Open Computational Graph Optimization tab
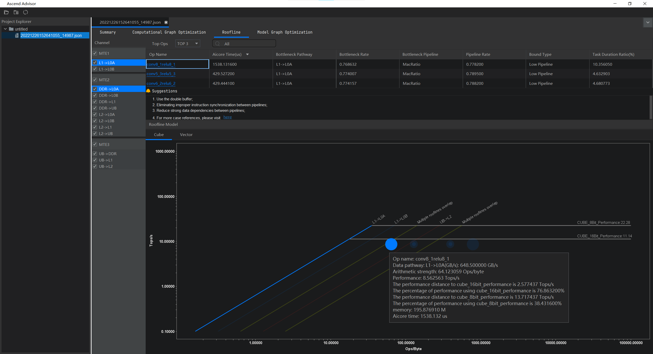 169,32
